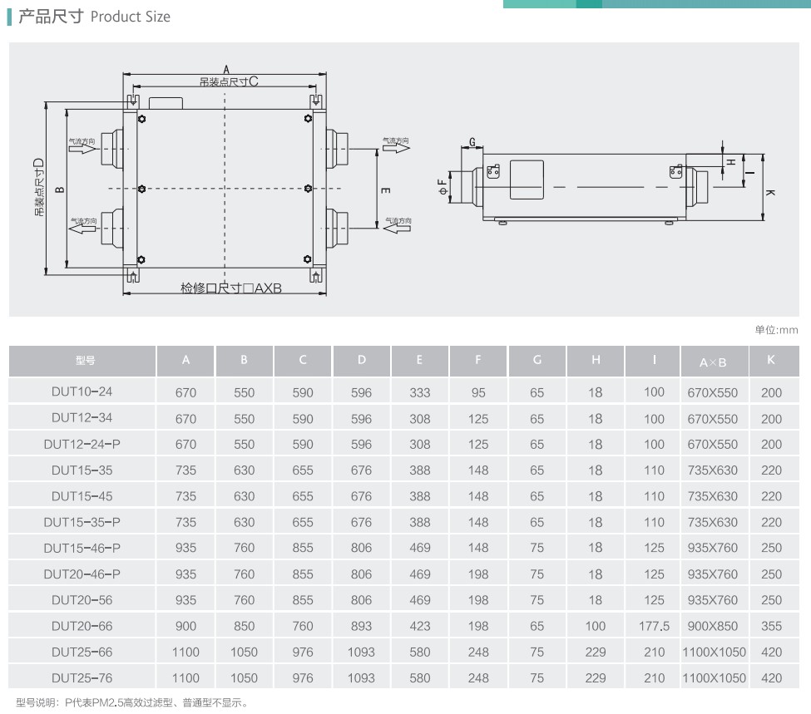The image size is (811, 714).
Task: Click the top-right airflow direction arrow
Action: [396, 150]
